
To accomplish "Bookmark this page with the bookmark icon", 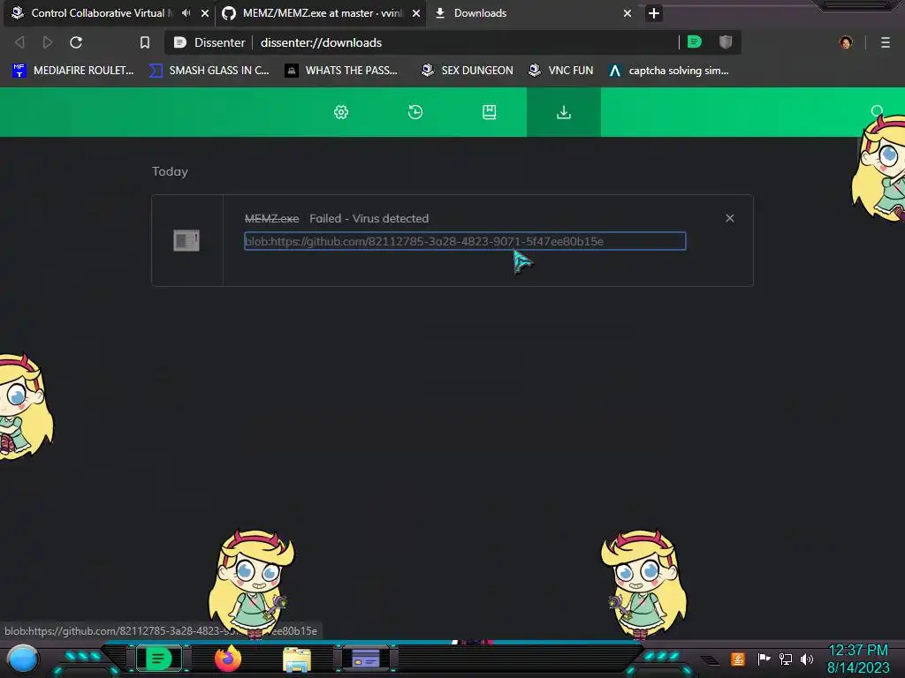I will coord(145,42).
